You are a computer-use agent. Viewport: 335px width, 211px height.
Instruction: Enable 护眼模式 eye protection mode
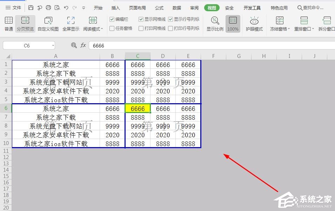(x=254, y=23)
